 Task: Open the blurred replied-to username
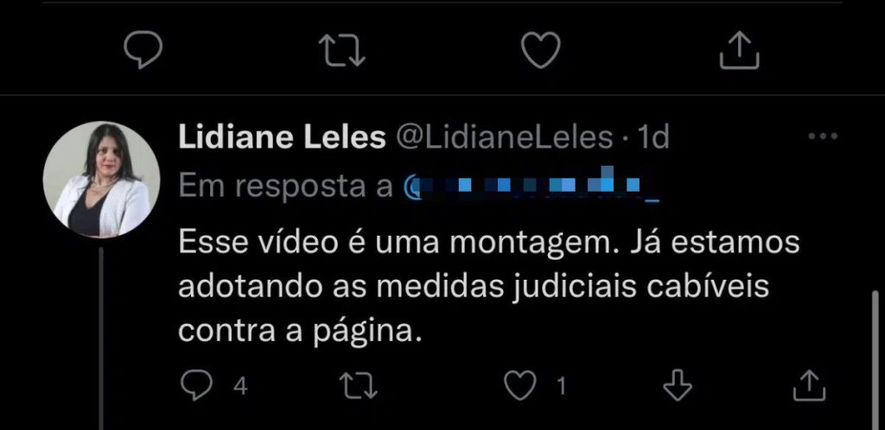pos(532,185)
